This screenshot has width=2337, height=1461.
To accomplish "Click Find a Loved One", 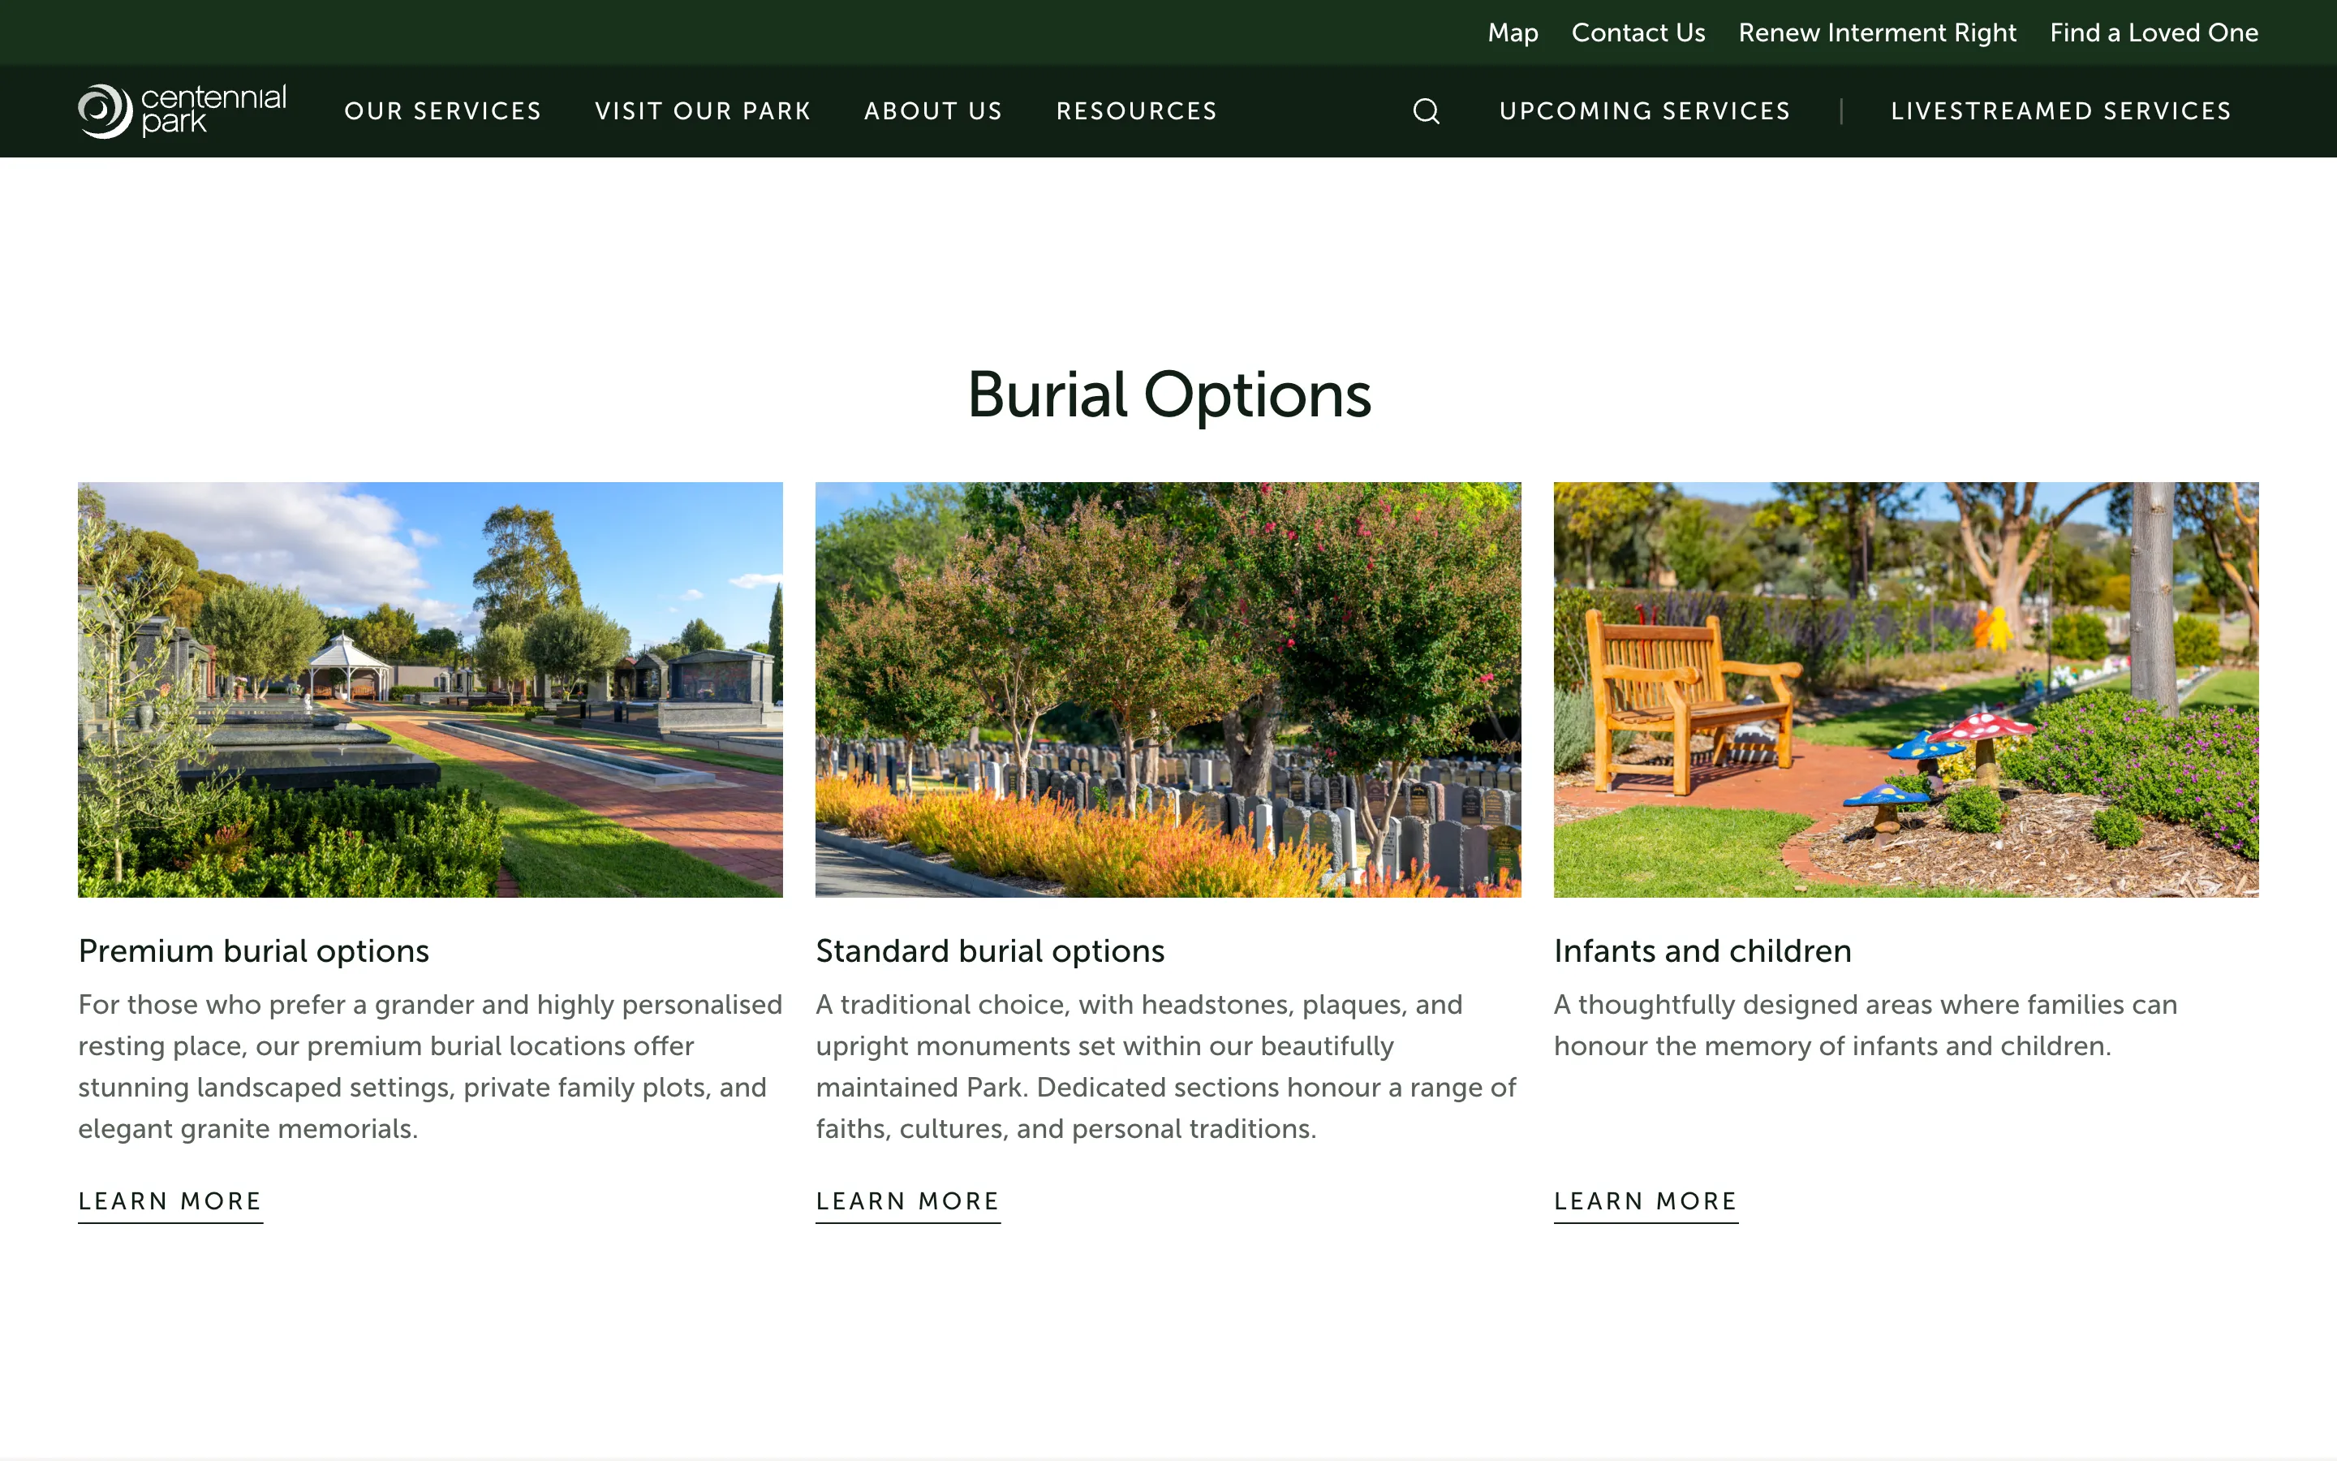I will (2154, 32).
